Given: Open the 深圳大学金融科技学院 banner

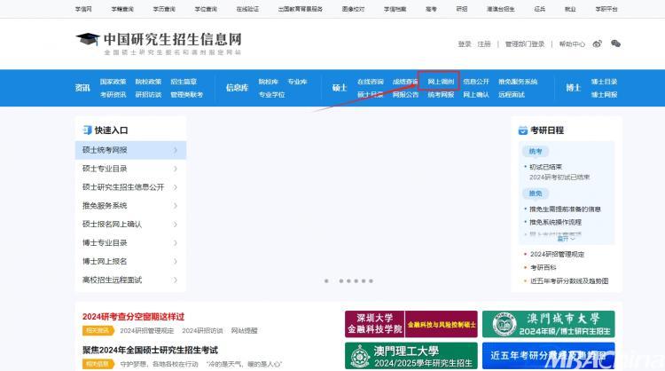Looking at the screenshot, I should point(411,324).
